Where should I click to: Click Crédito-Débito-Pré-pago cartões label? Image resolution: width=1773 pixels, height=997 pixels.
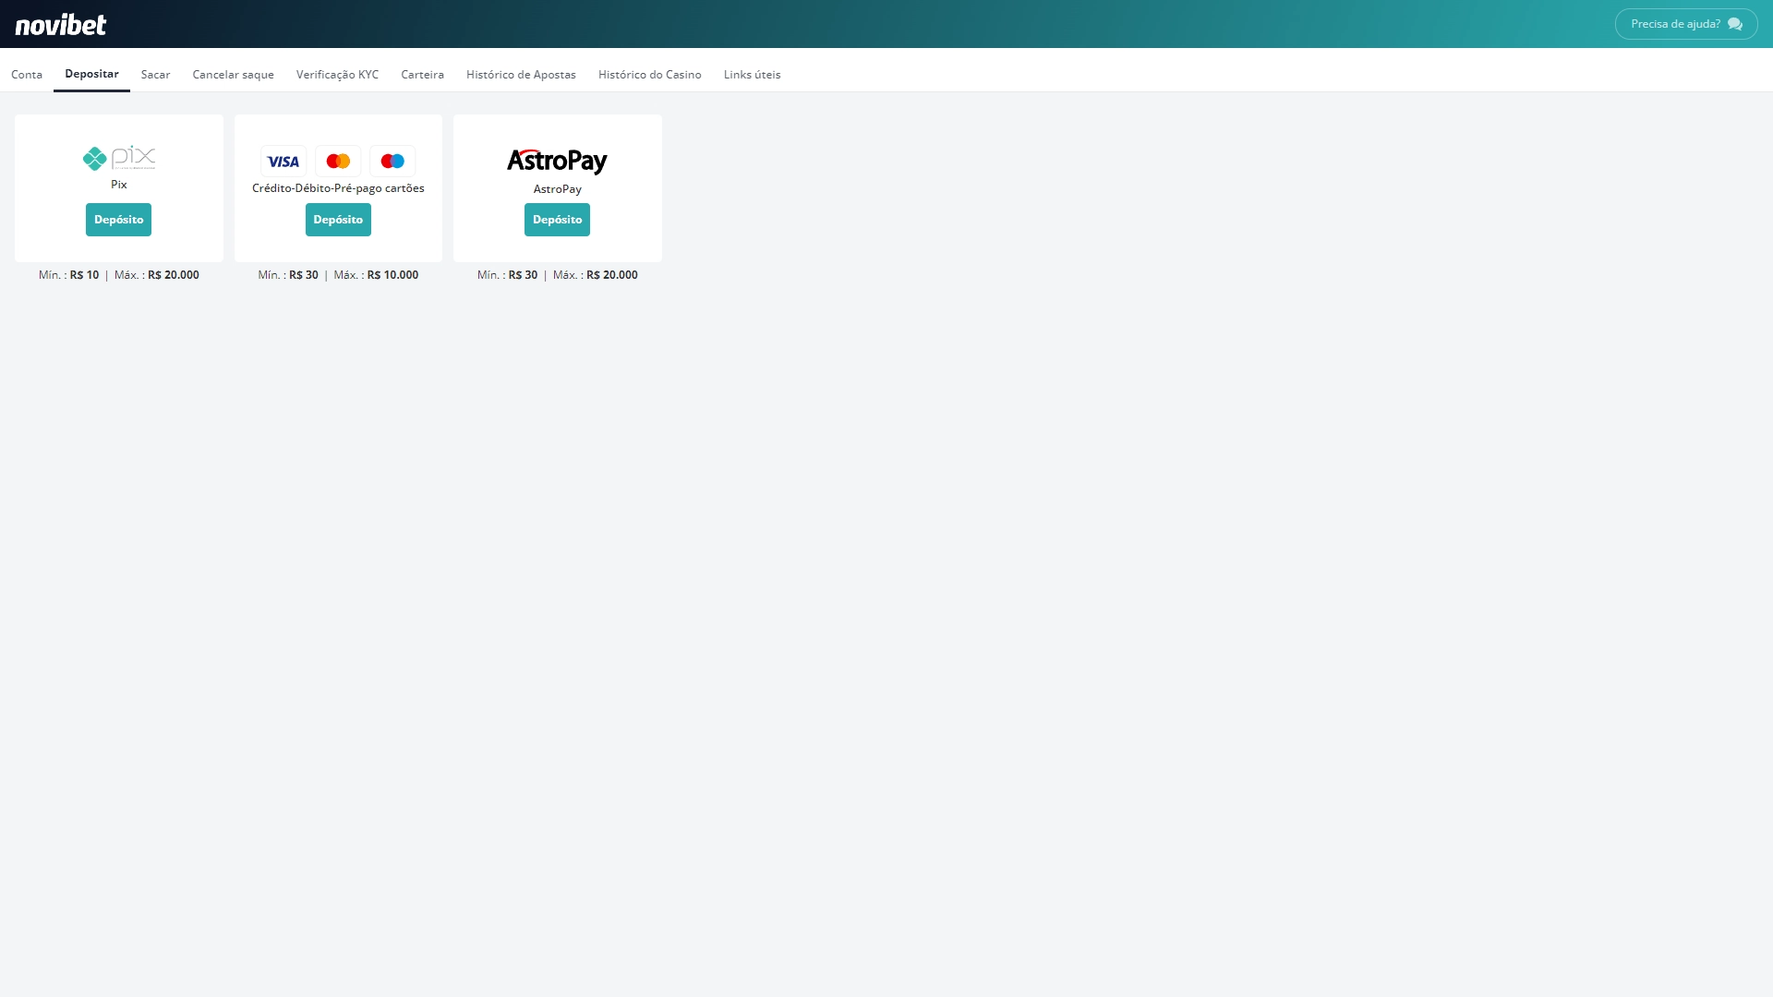click(338, 188)
